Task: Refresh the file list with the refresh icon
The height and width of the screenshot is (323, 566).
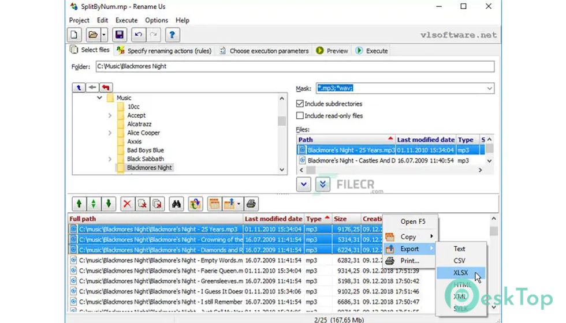Action: click(195, 204)
